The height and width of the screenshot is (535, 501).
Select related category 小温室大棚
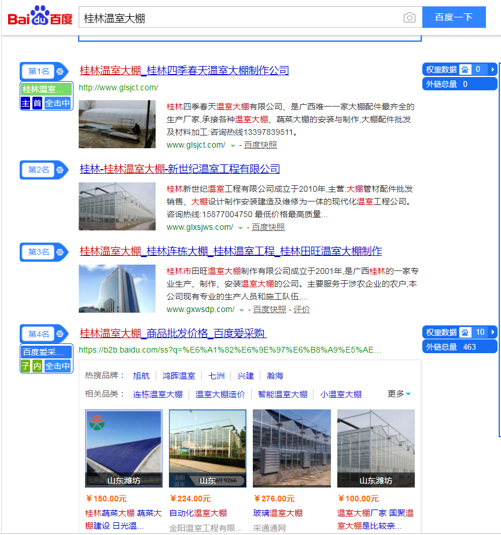pos(341,394)
